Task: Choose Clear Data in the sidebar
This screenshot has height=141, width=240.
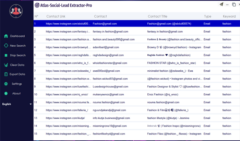Action: click(x=17, y=65)
